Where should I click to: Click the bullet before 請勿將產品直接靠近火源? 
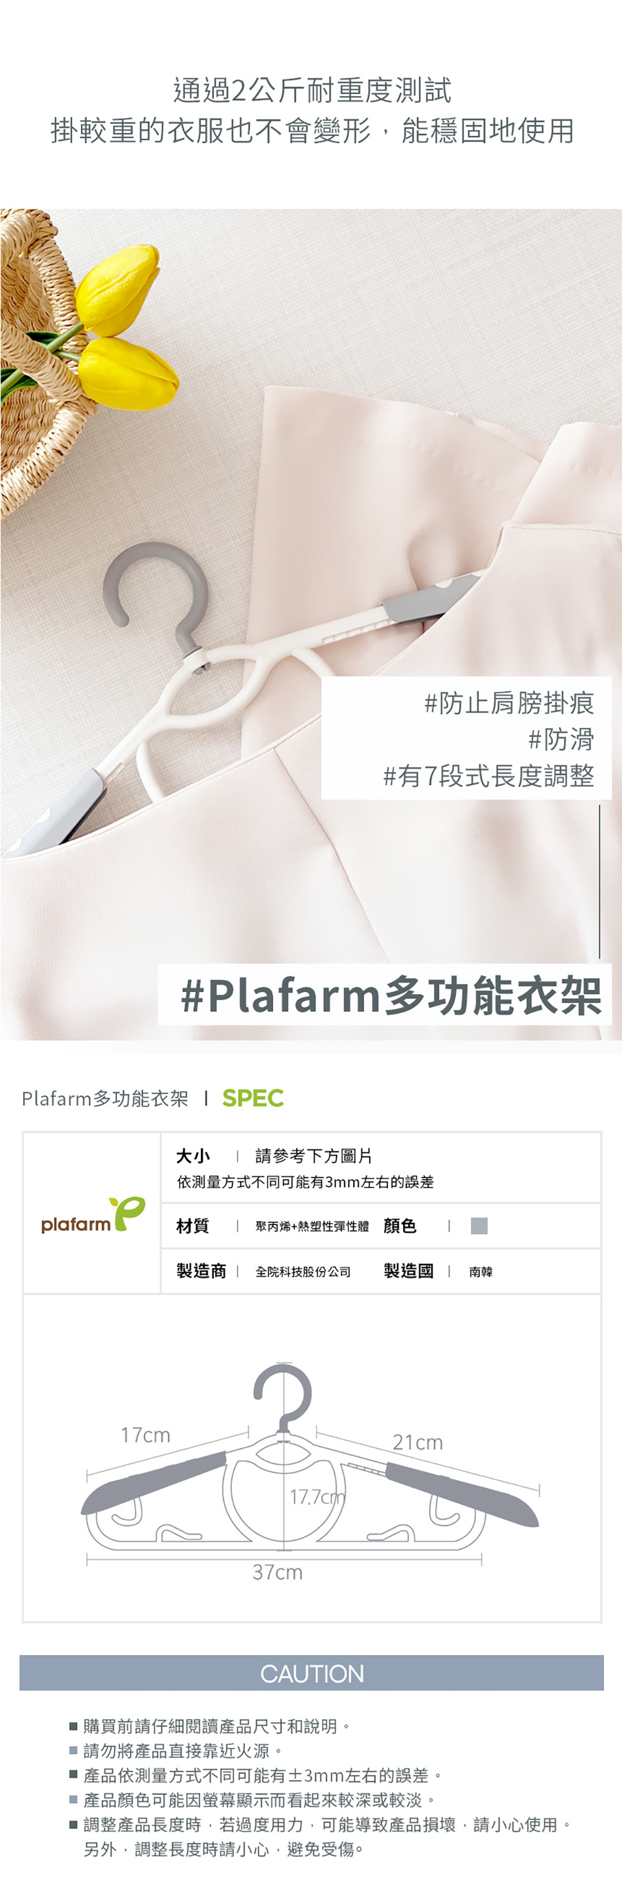point(73,1750)
